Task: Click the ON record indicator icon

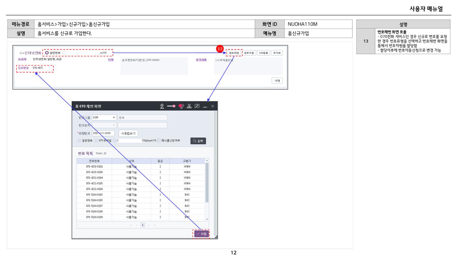Action: coord(181,106)
